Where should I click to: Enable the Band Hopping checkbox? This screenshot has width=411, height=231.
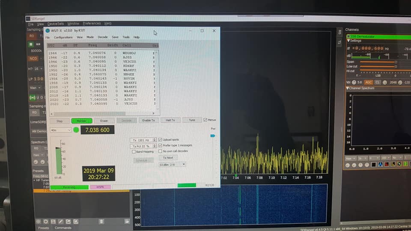pyautogui.click(x=134, y=151)
